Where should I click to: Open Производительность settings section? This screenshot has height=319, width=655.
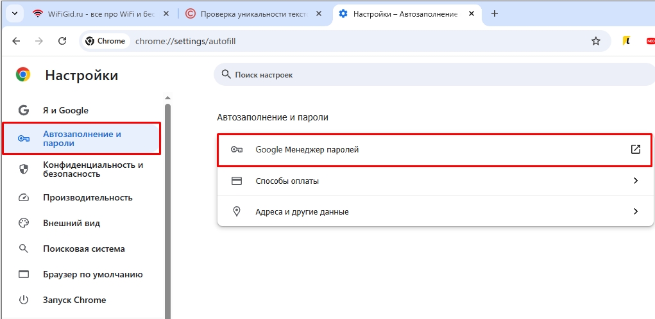(81, 198)
